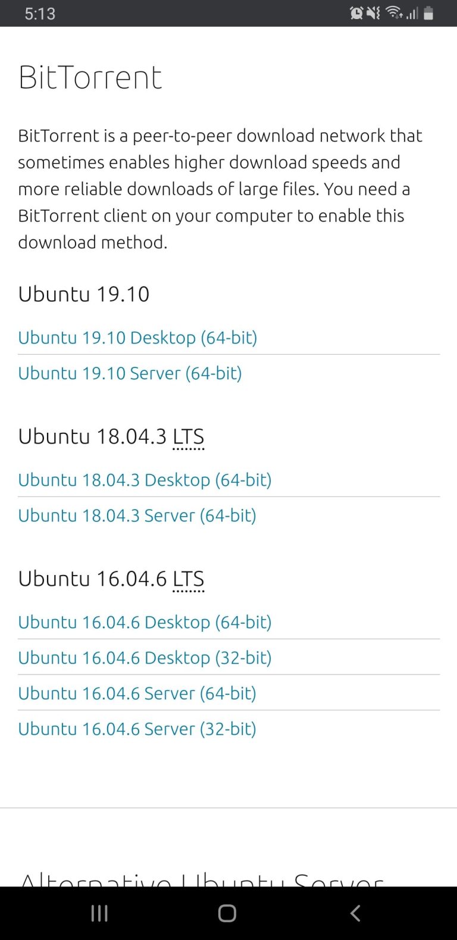Viewport: 457px width, 940px height.
Task: Open the recent apps icon
Action: 99,913
